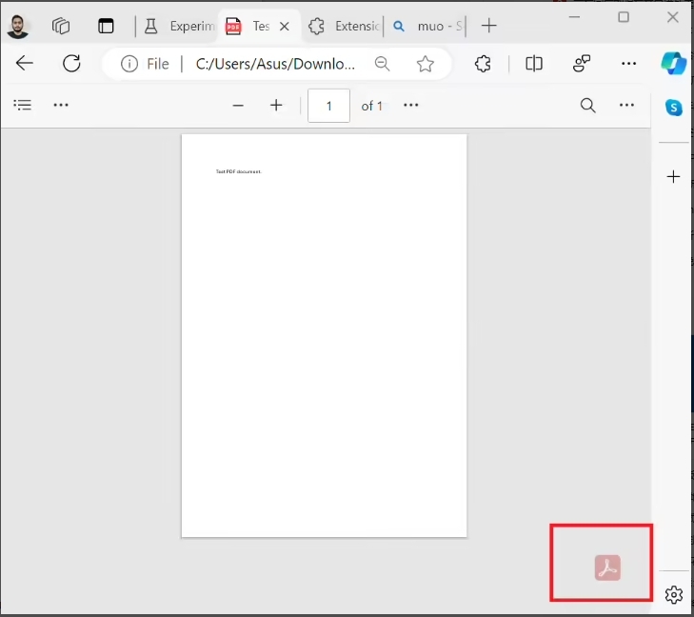Open the PDF table of contents

(x=23, y=106)
